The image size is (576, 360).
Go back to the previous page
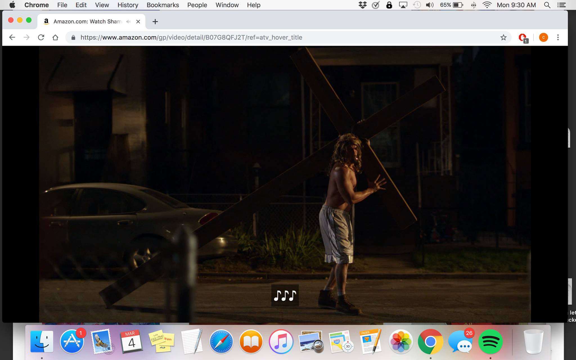click(12, 37)
